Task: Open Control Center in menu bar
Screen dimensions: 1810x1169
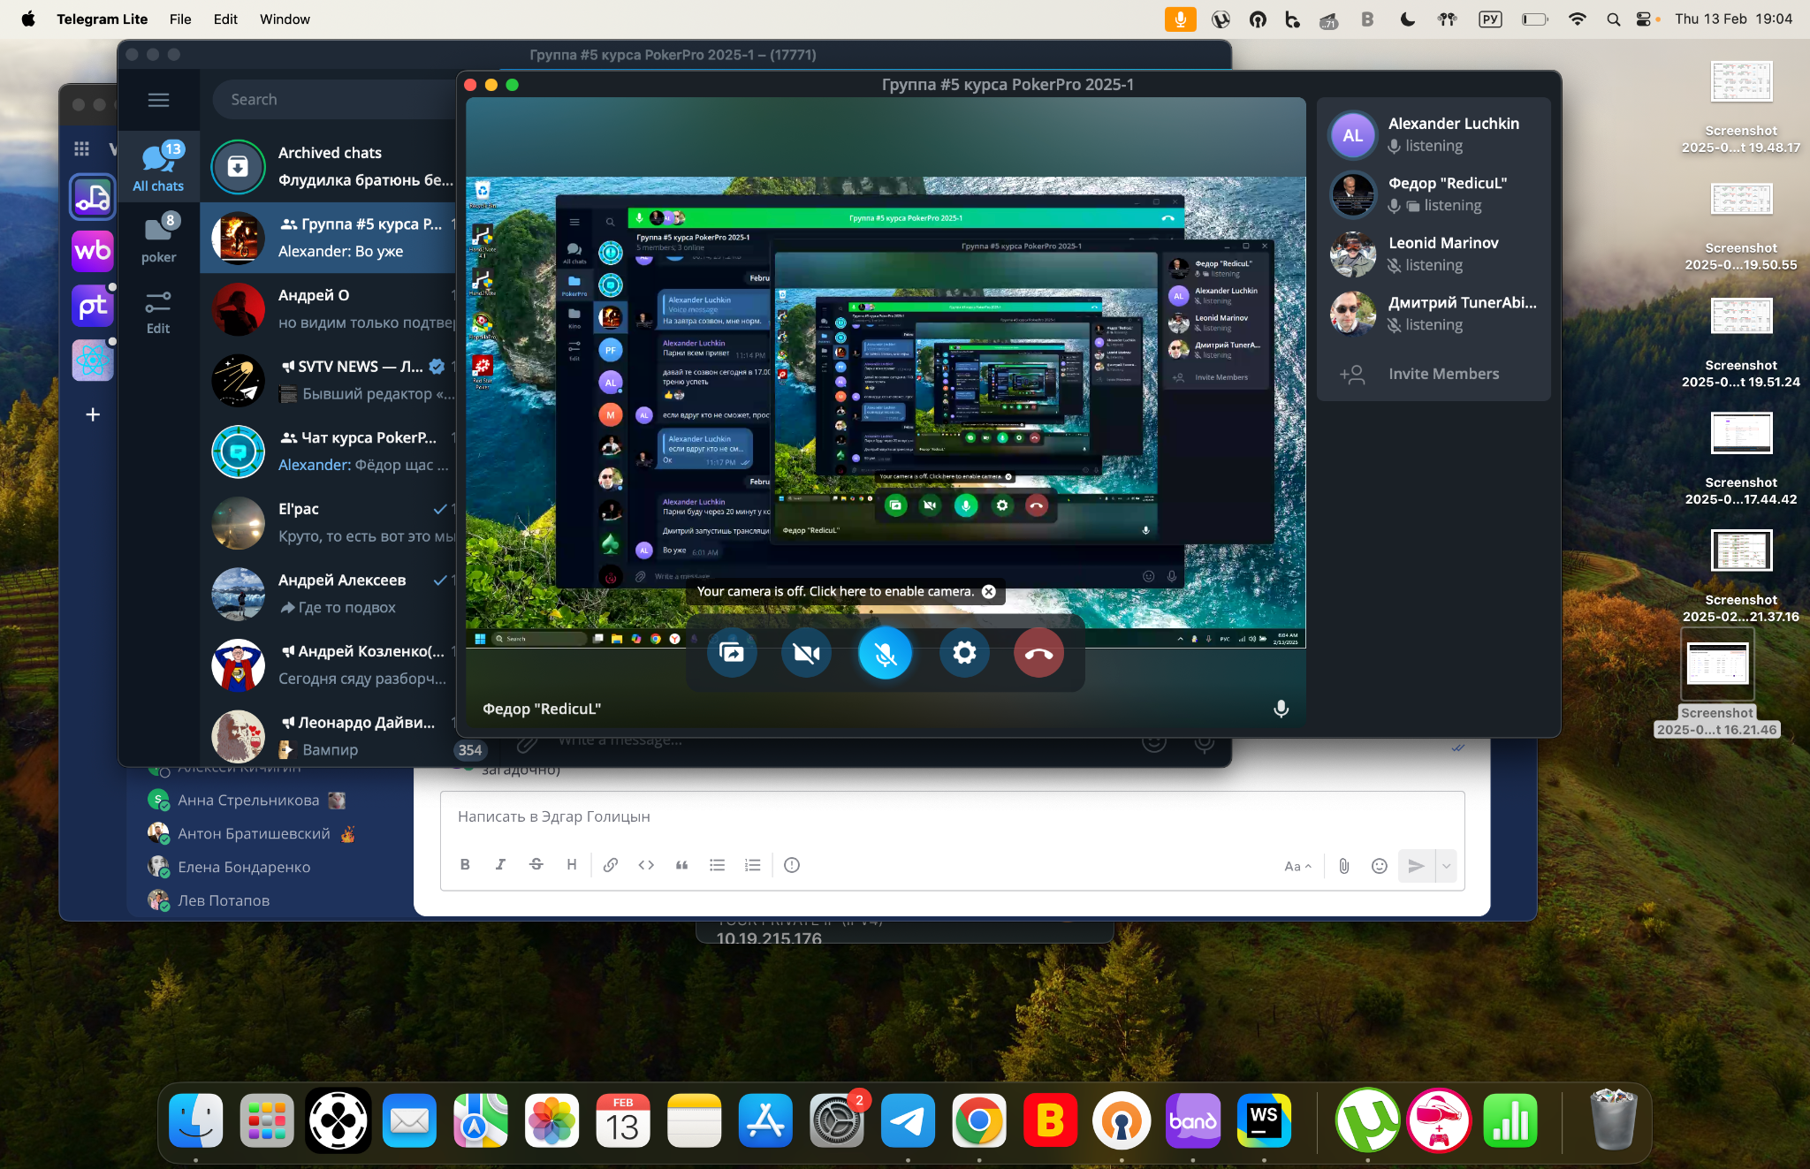Action: pyautogui.click(x=1644, y=19)
